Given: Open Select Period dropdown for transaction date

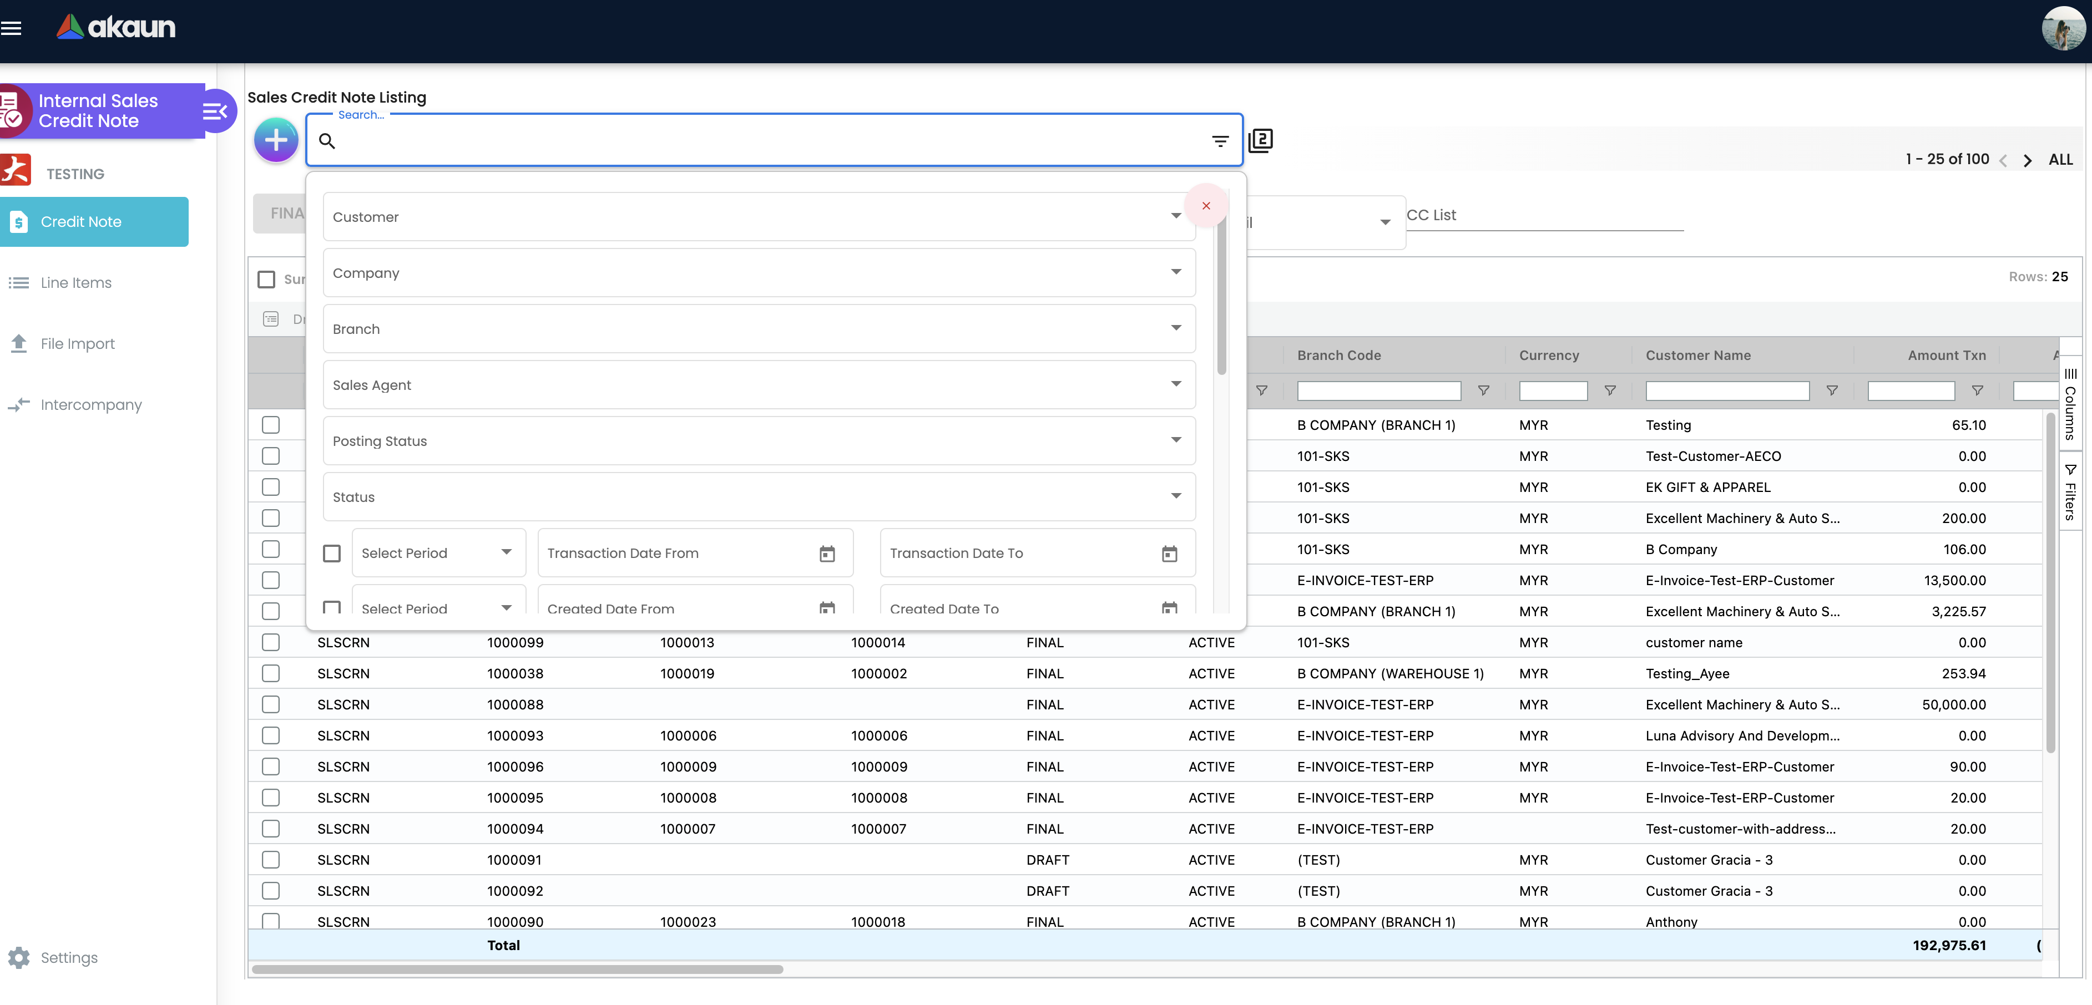Looking at the screenshot, I should pyautogui.click(x=438, y=553).
